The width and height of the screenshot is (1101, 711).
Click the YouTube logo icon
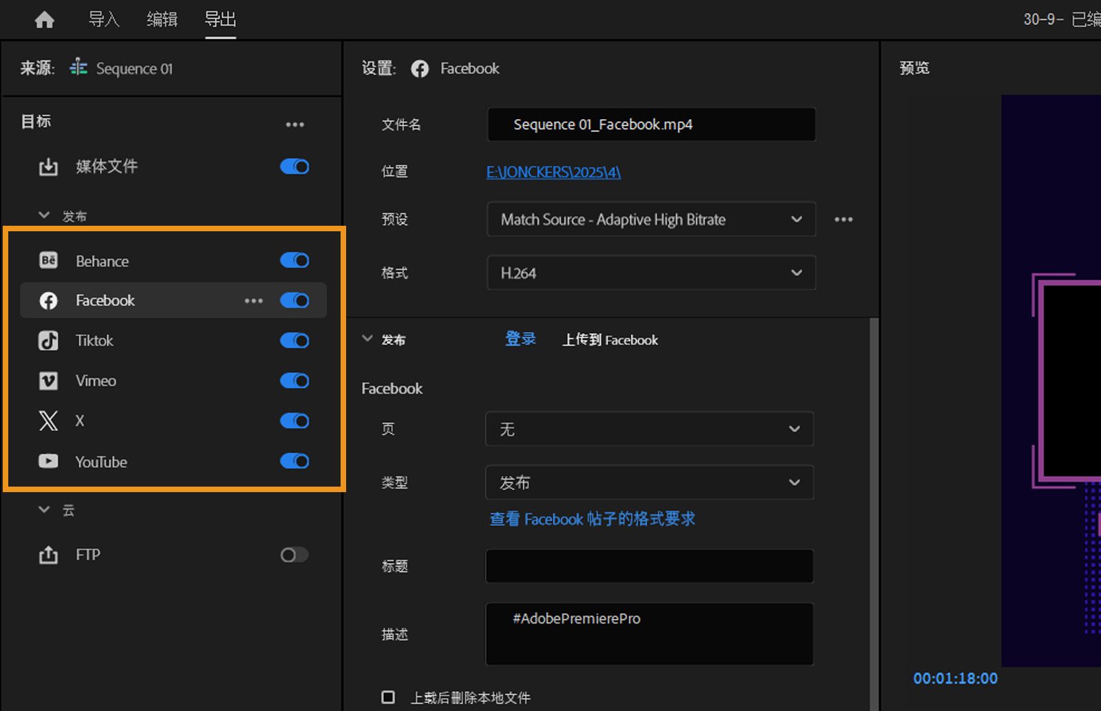tap(48, 461)
